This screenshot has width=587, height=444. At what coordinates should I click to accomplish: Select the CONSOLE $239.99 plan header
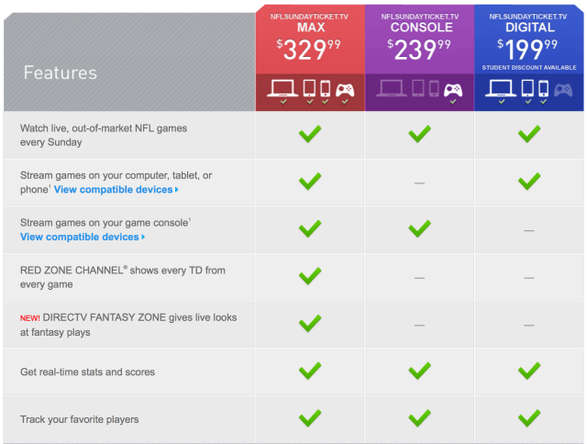(419, 40)
